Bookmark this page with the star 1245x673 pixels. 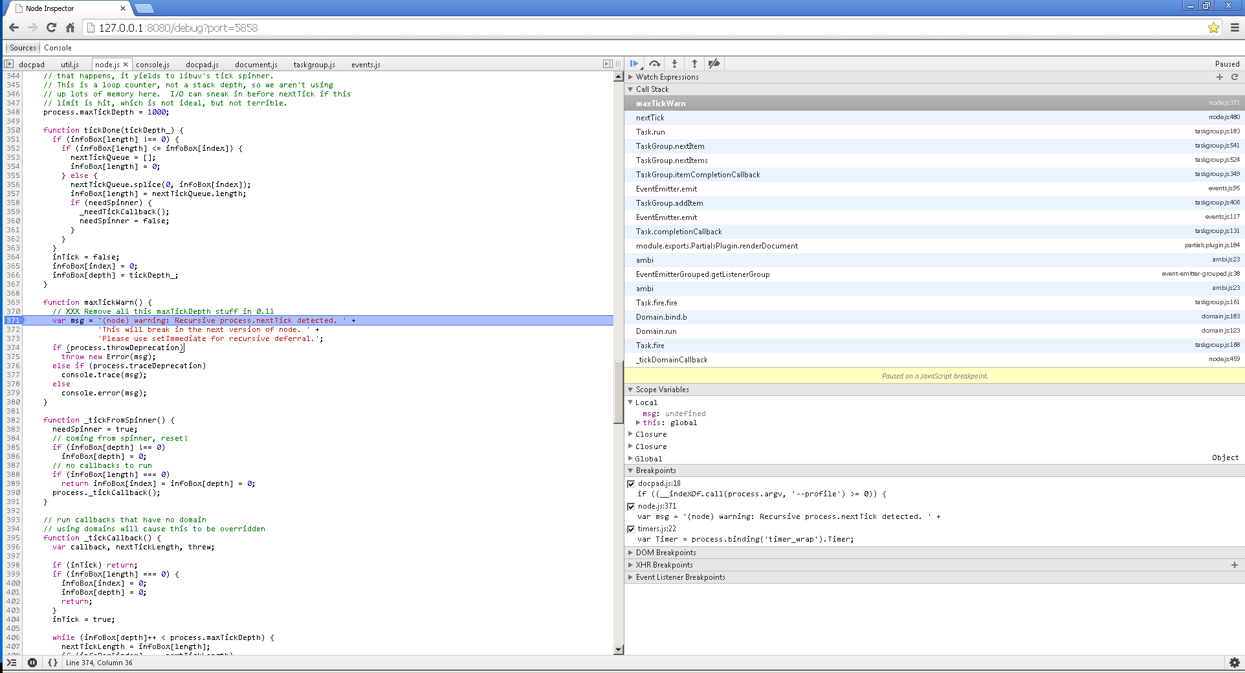tap(1213, 28)
